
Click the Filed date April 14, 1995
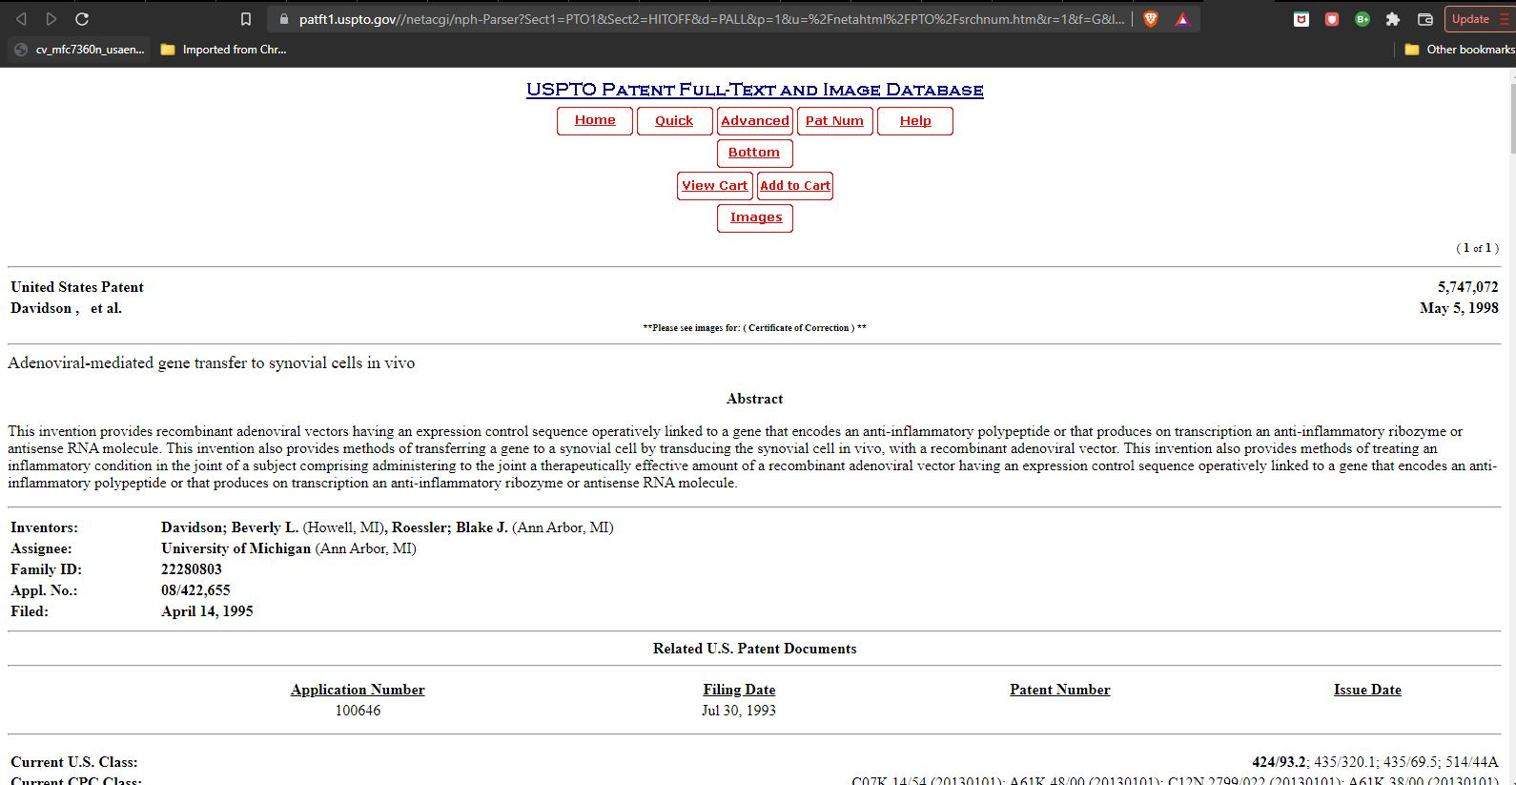pyautogui.click(x=207, y=611)
